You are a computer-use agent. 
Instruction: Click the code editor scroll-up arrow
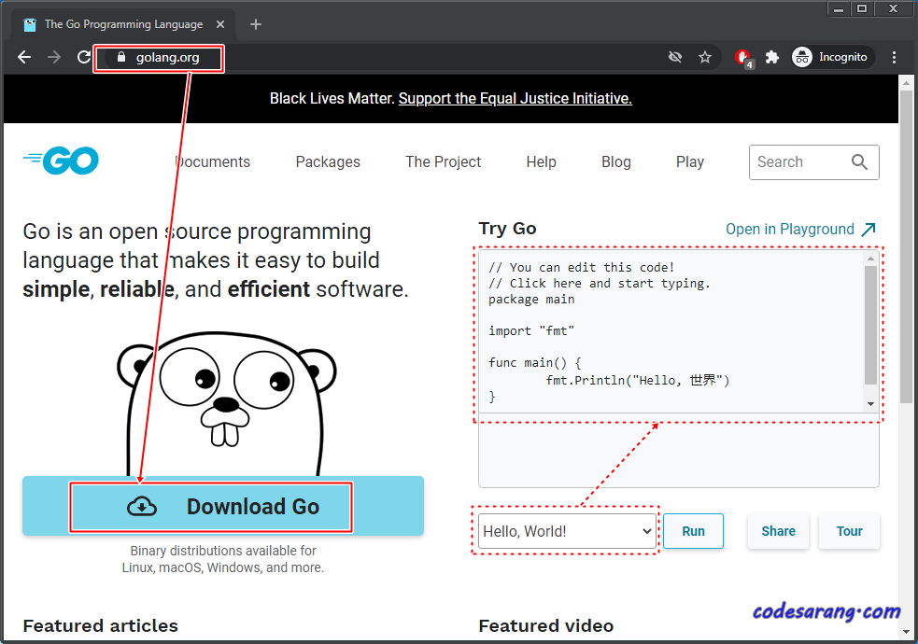click(x=870, y=258)
